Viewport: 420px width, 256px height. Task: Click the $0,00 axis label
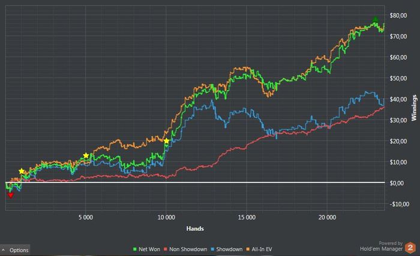(x=397, y=183)
